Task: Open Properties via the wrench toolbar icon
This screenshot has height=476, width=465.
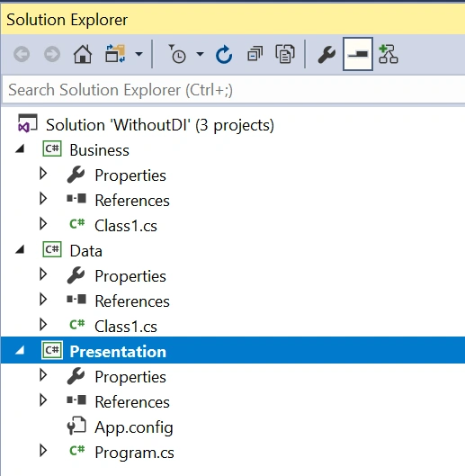Action: [x=326, y=54]
